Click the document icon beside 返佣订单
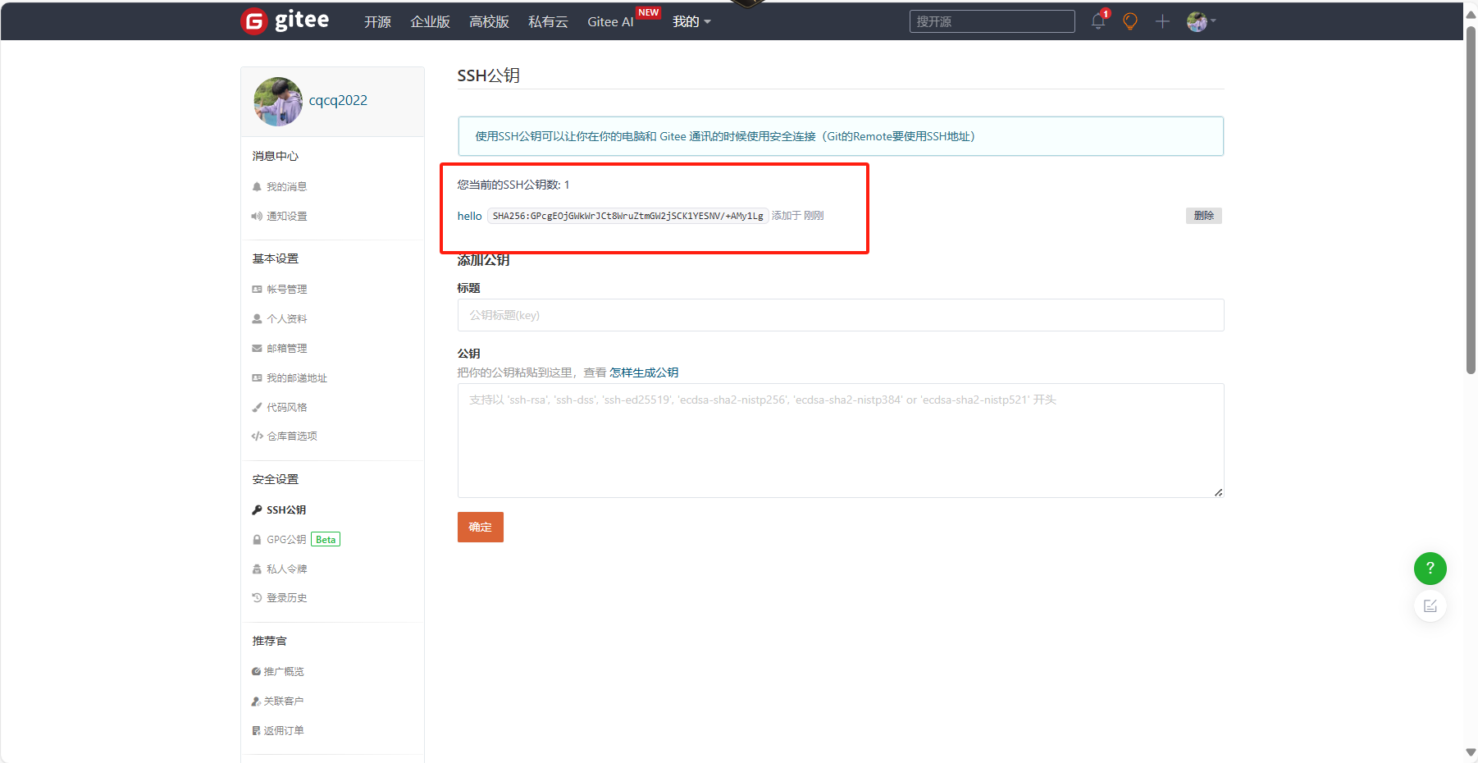 pyautogui.click(x=256, y=731)
